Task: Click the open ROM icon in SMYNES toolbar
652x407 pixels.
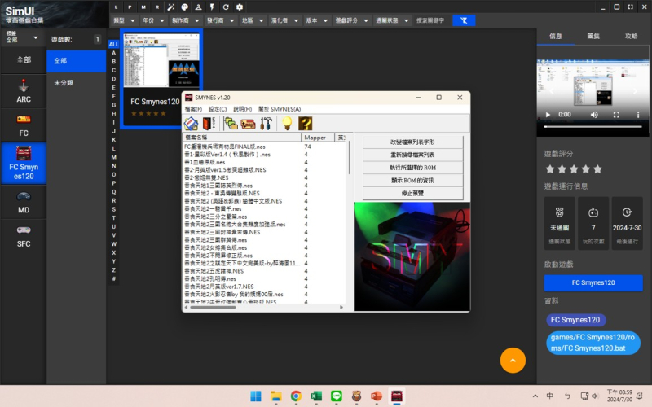Action: pos(191,124)
